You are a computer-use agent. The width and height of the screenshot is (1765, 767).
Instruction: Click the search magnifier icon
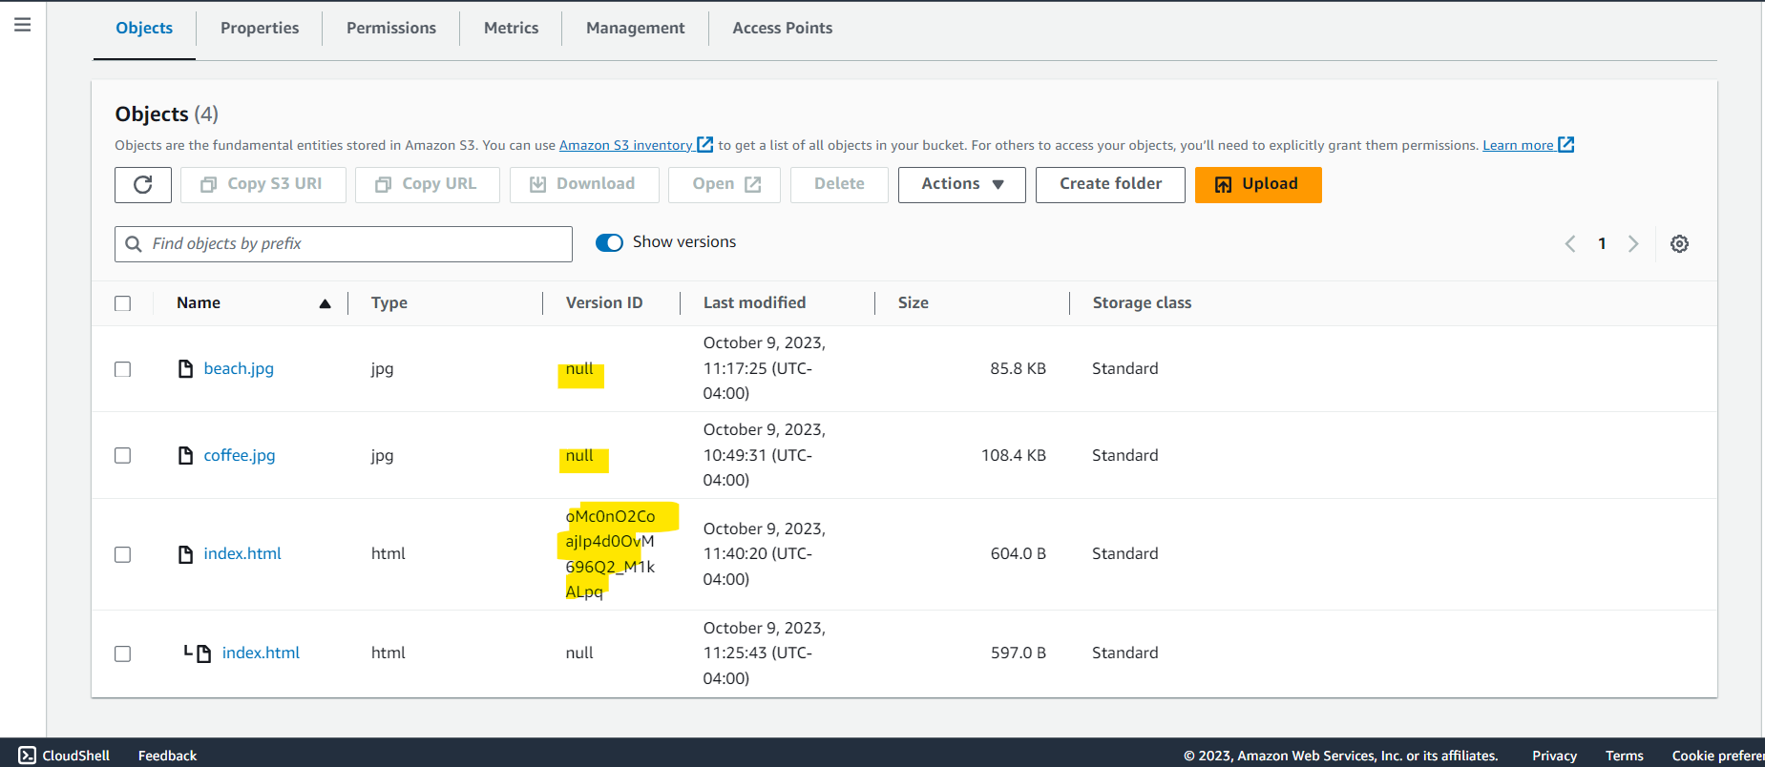pyautogui.click(x=135, y=244)
